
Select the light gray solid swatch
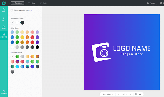(17, 47)
